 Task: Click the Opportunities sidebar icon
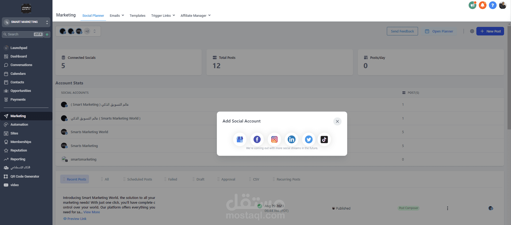6,91
